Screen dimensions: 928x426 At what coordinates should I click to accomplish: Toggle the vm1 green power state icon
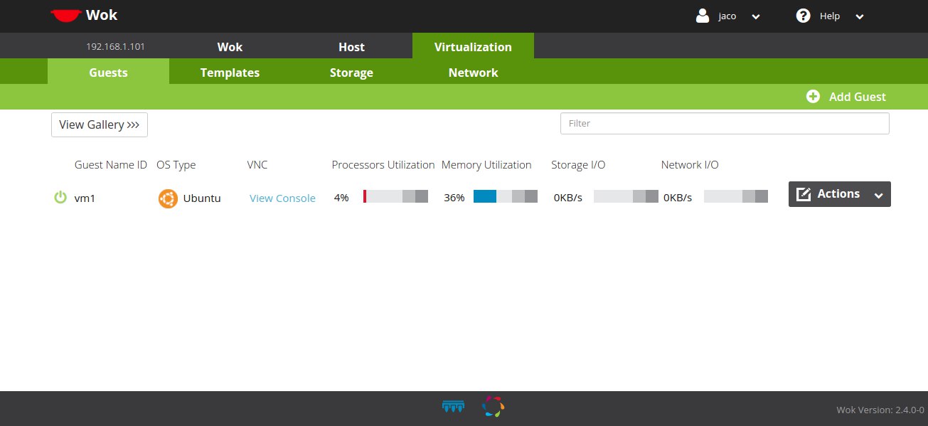tap(60, 197)
